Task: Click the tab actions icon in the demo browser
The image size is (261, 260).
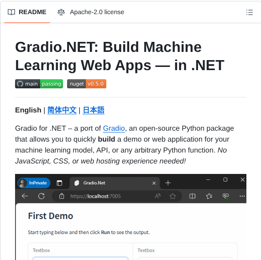Action: [59, 183]
